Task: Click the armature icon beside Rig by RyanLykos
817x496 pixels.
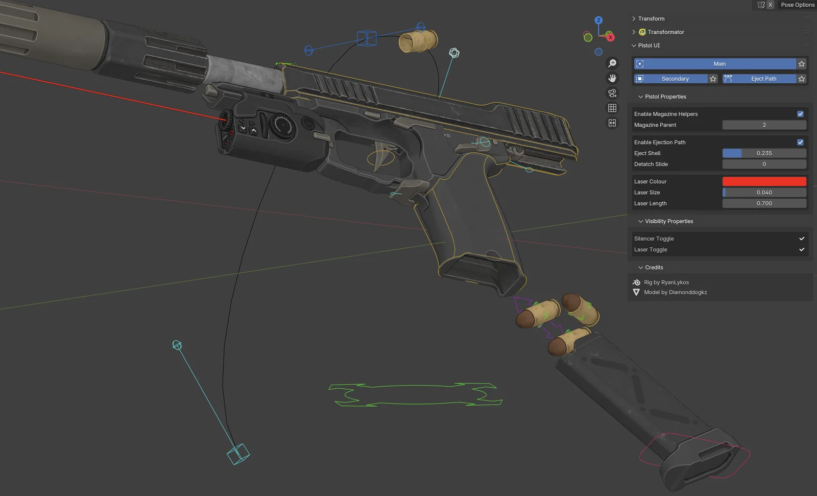Action: click(636, 282)
